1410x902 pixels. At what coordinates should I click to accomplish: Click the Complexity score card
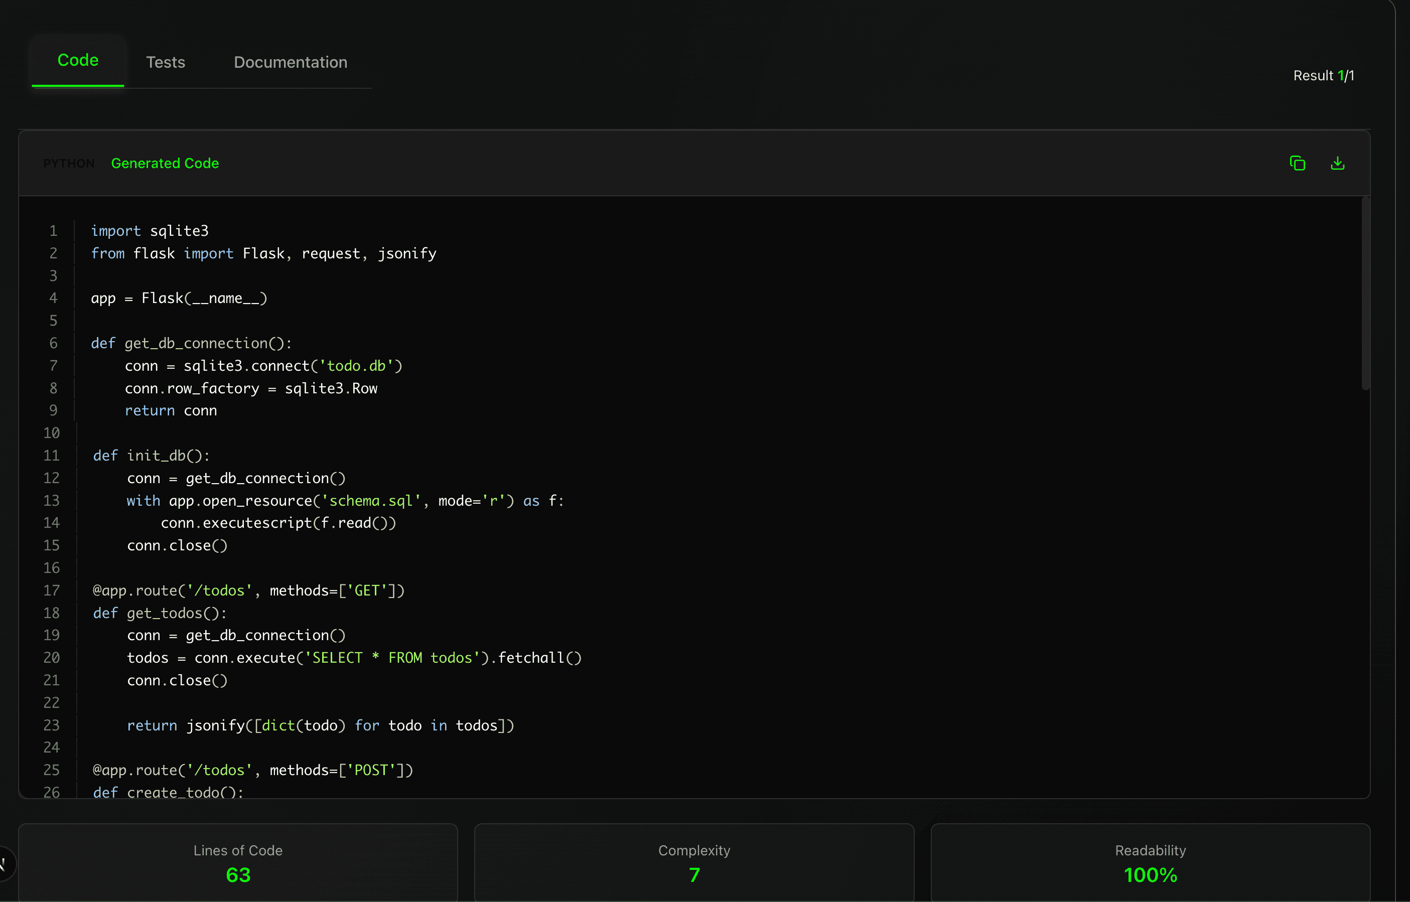(693, 861)
